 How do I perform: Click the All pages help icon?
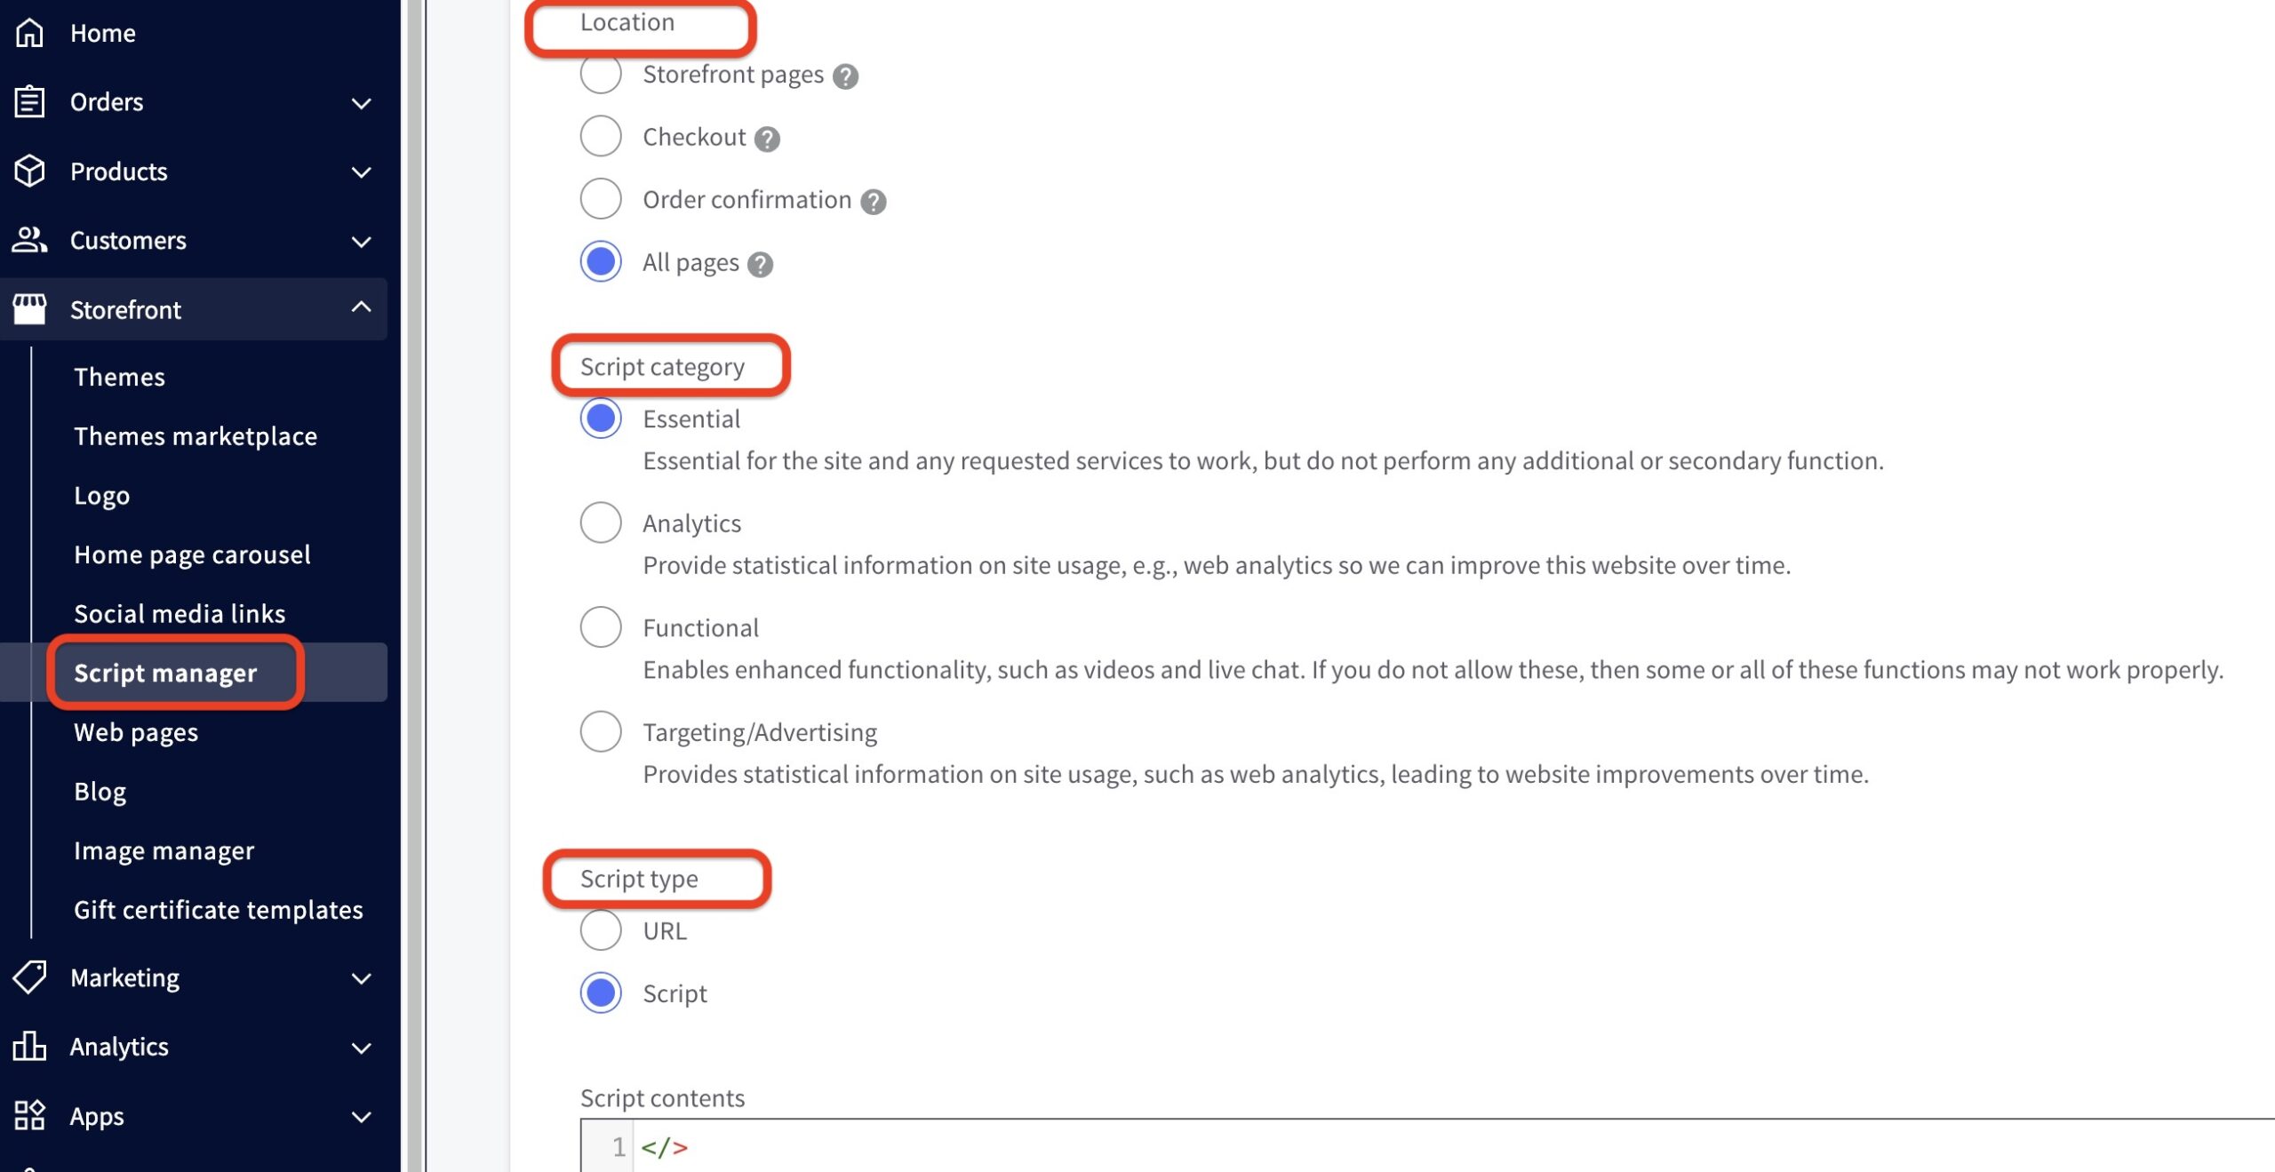[759, 262]
